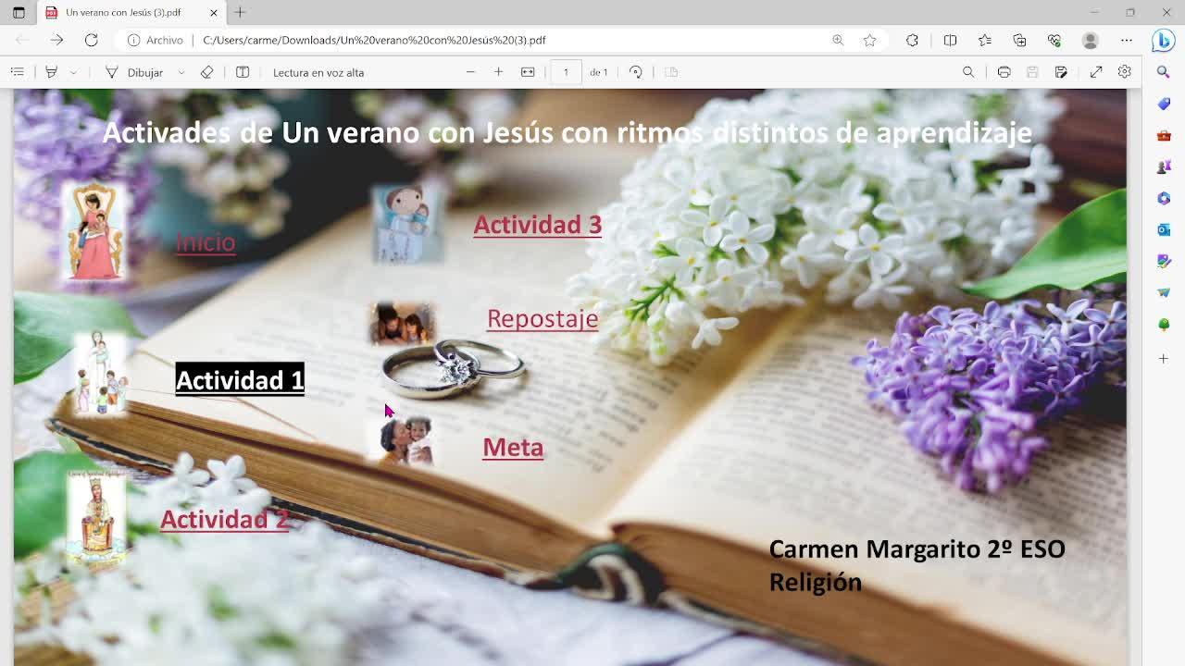Screen dimensions: 1185x666
Task: Open the browser zoom indicator
Action: coord(838,40)
